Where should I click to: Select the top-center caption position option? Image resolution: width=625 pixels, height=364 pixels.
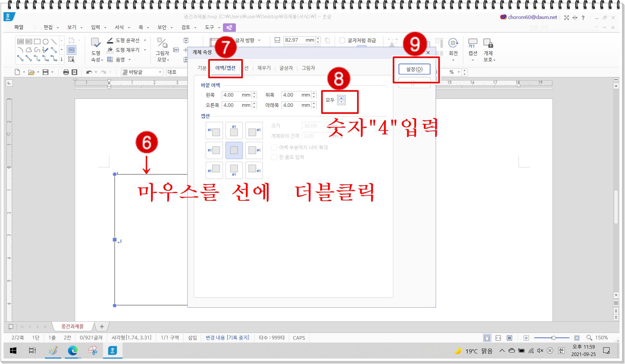(234, 131)
